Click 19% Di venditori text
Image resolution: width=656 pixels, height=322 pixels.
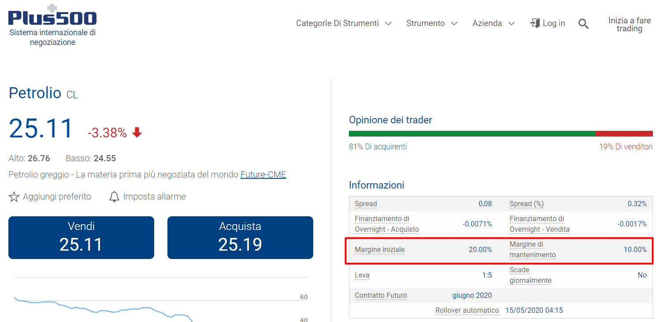(626, 147)
